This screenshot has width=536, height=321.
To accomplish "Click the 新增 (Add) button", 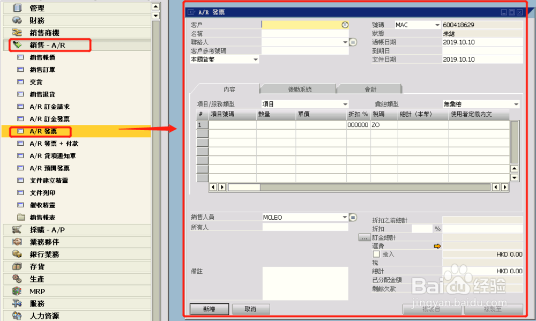I will [209, 309].
